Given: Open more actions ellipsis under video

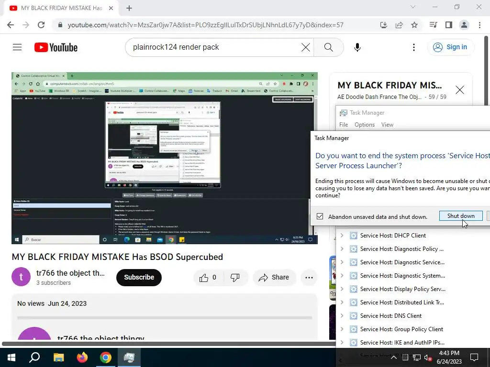Looking at the screenshot, I should coord(309,278).
